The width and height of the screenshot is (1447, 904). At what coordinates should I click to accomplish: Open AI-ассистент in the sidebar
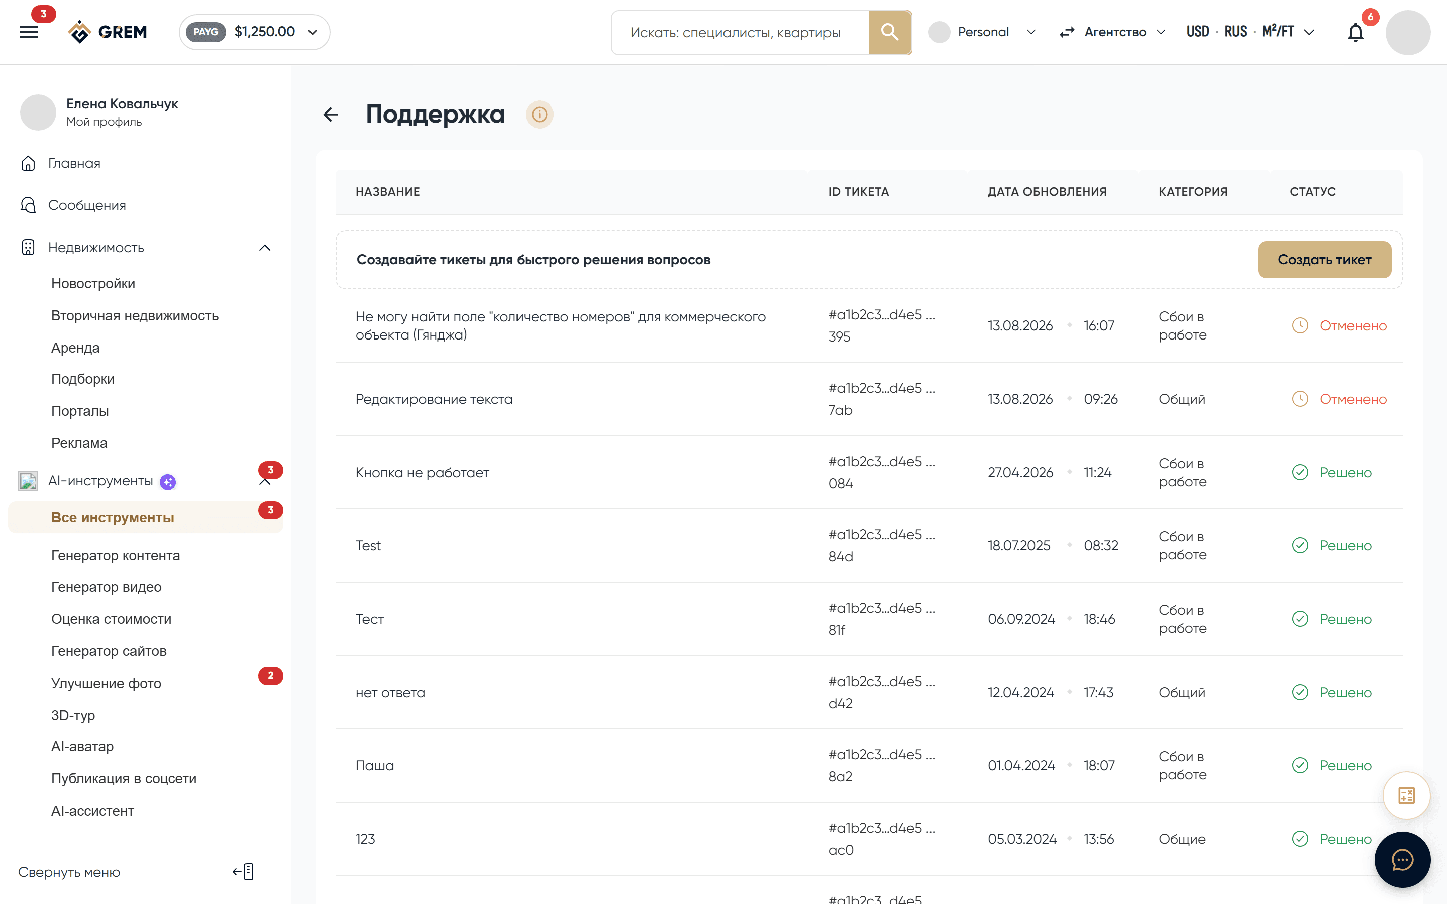point(92,811)
